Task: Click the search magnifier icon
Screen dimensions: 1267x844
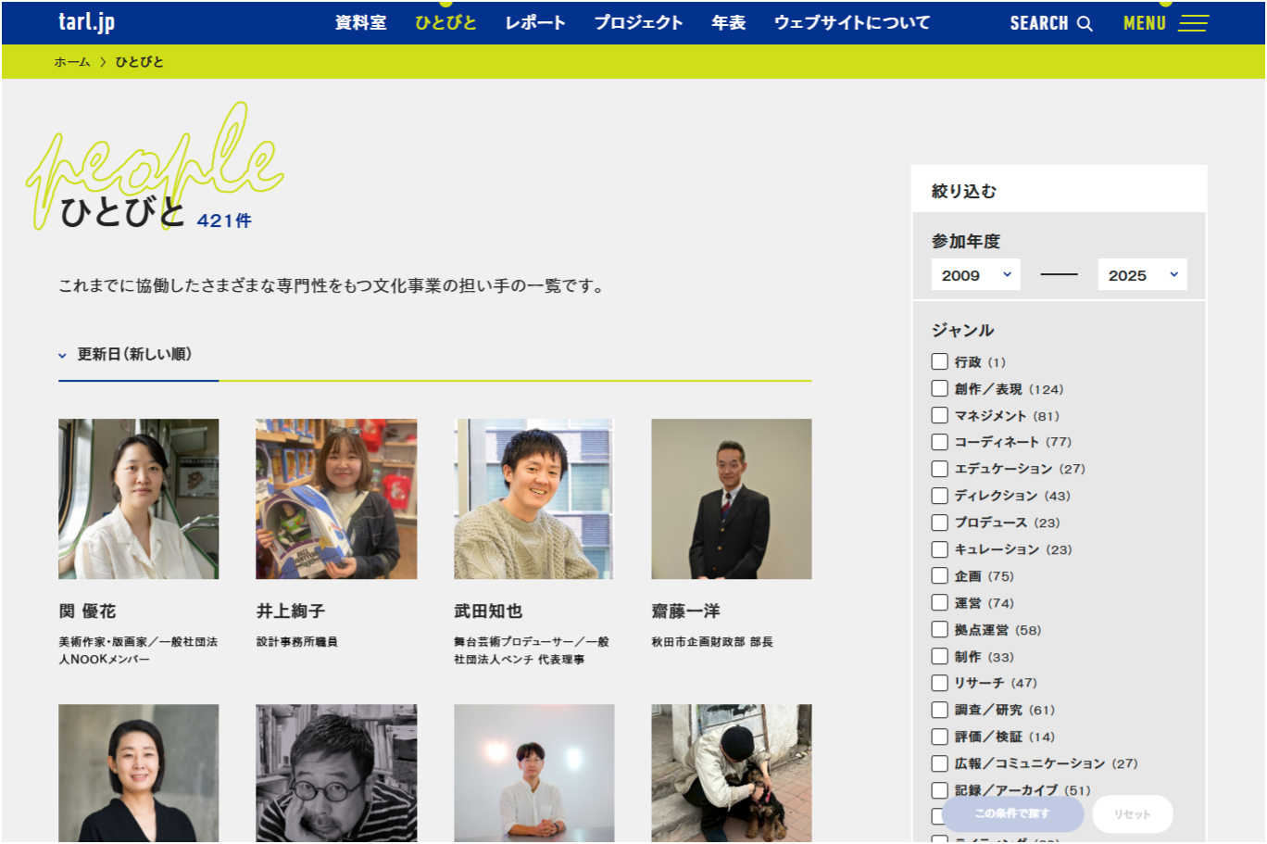Action: pyautogui.click(x=1085, y=23)
